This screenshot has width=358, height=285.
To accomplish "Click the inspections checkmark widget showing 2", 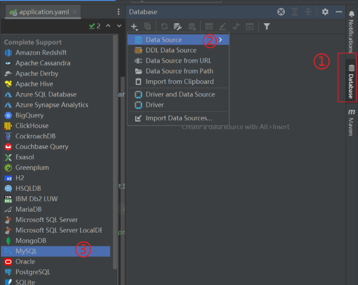I will (x=95, y=26).
